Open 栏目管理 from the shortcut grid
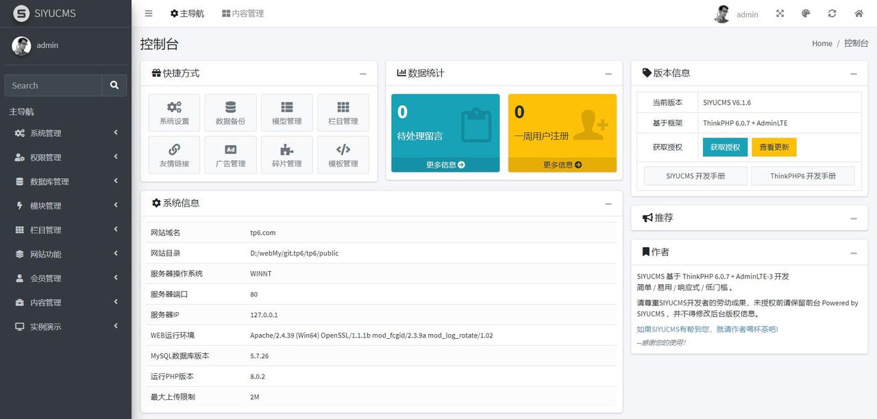 pyautogui.click(x=343, y=112)
